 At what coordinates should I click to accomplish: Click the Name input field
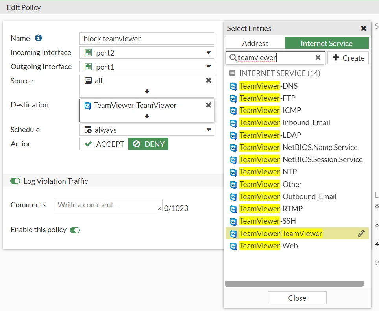[147, 39]
